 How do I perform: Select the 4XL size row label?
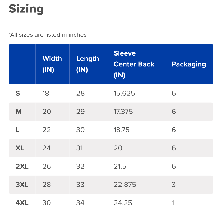22,203
